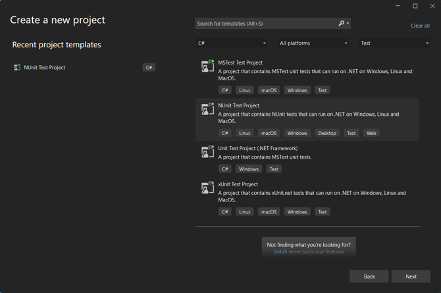Click the macOS tag under MSTest Test Project
This screenshot has width=441, height=293.
coord(269,90)
